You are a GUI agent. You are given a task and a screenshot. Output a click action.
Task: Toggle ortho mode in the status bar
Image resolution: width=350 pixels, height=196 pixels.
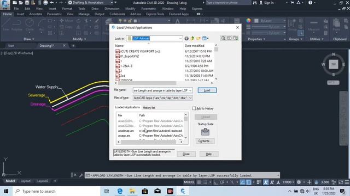tap(215, 182)
